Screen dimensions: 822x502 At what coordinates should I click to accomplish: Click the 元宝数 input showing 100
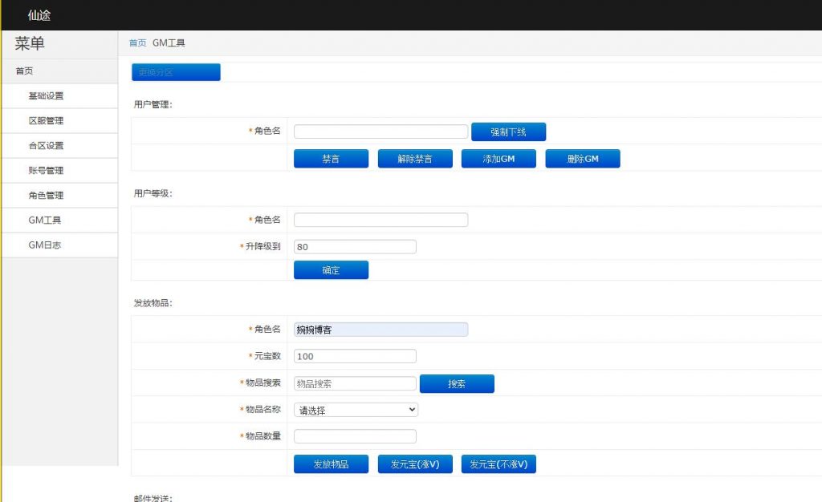point(354,355)
